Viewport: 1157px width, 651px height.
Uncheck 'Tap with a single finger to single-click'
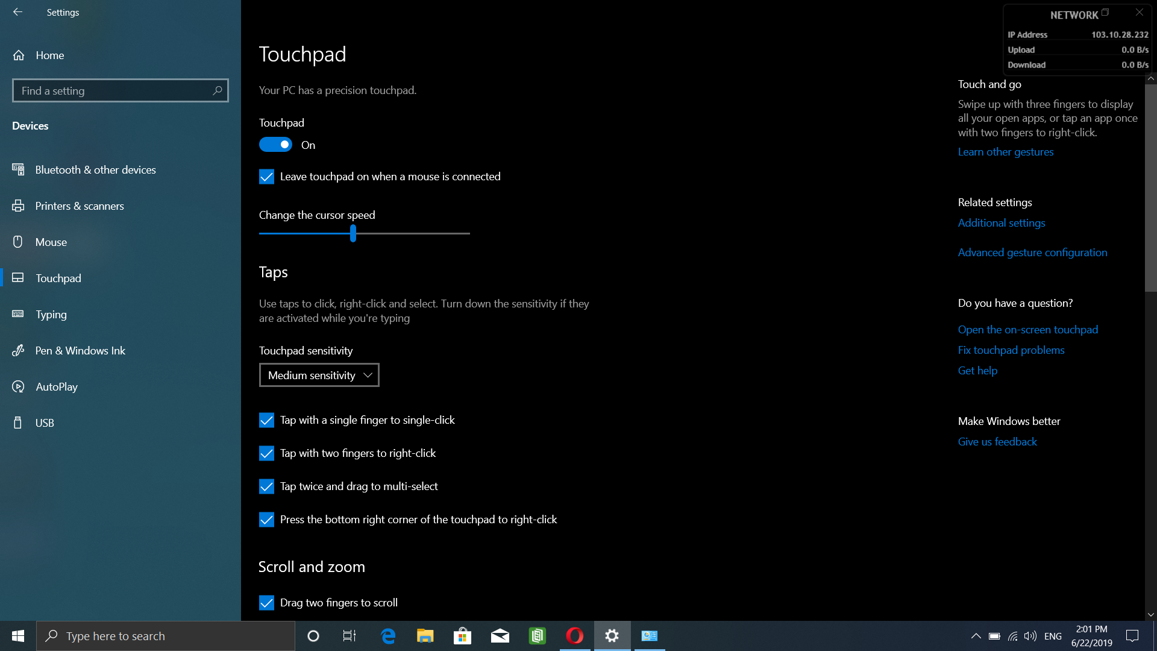point(267,420)
